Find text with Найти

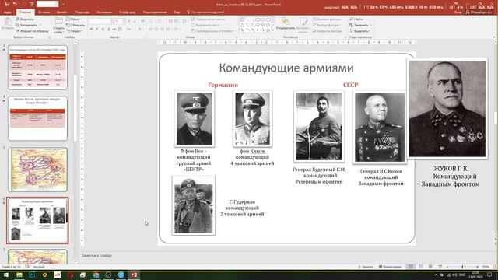[356, 19]
